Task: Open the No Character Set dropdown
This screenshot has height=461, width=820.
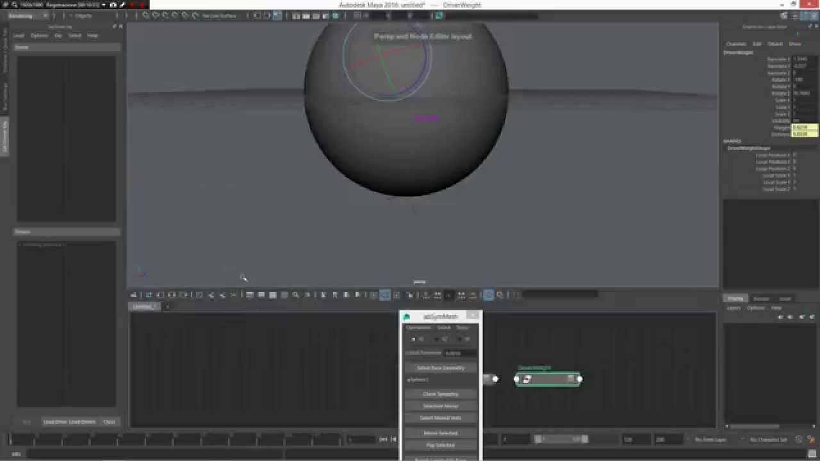Action: coord(769,439)
